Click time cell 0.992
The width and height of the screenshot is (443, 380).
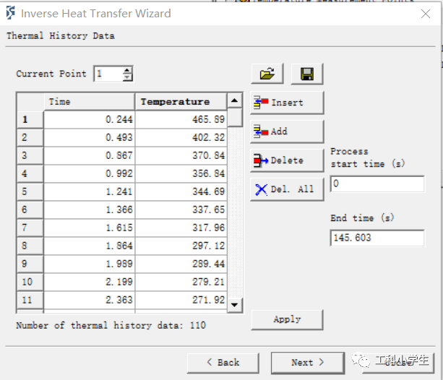pyautogui.click(x=90, y=174)
